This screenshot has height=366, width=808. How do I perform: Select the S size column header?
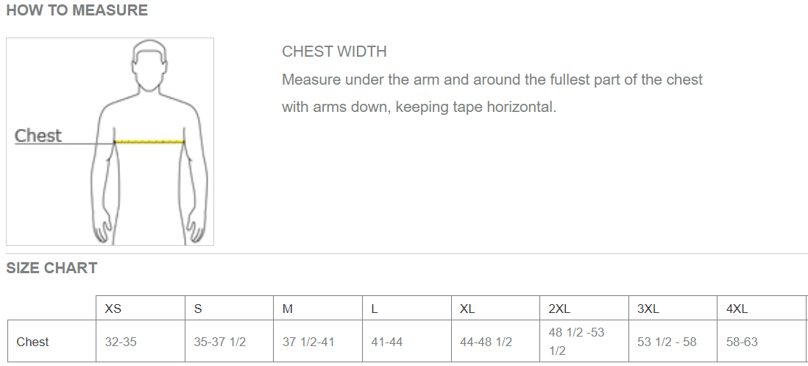[198, 309]
